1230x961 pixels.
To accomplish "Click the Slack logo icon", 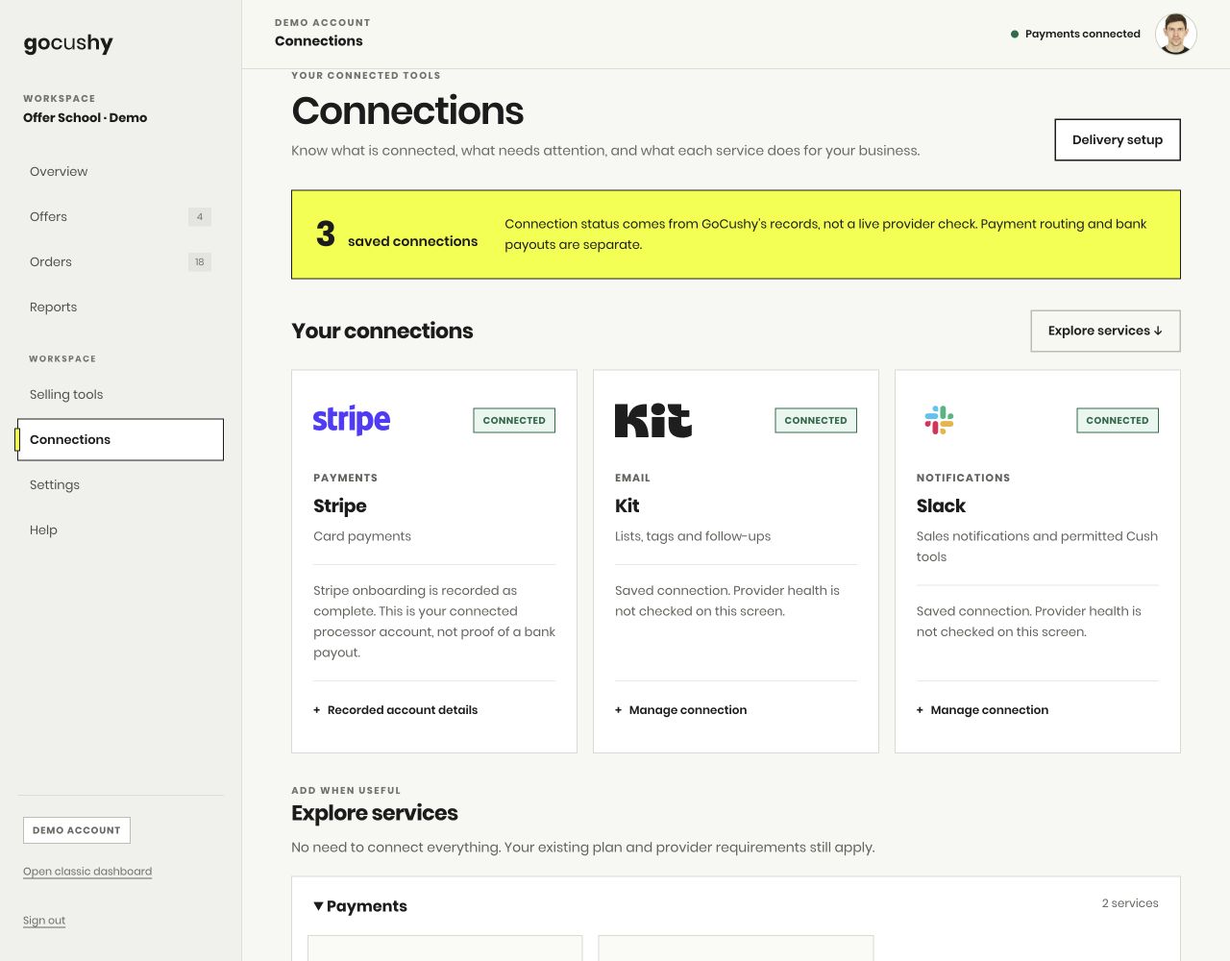I will [x=939, y=420].
